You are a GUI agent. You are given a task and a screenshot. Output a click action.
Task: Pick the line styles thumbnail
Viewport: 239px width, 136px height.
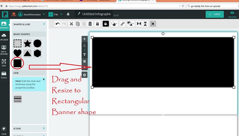[x=18, y=99]
